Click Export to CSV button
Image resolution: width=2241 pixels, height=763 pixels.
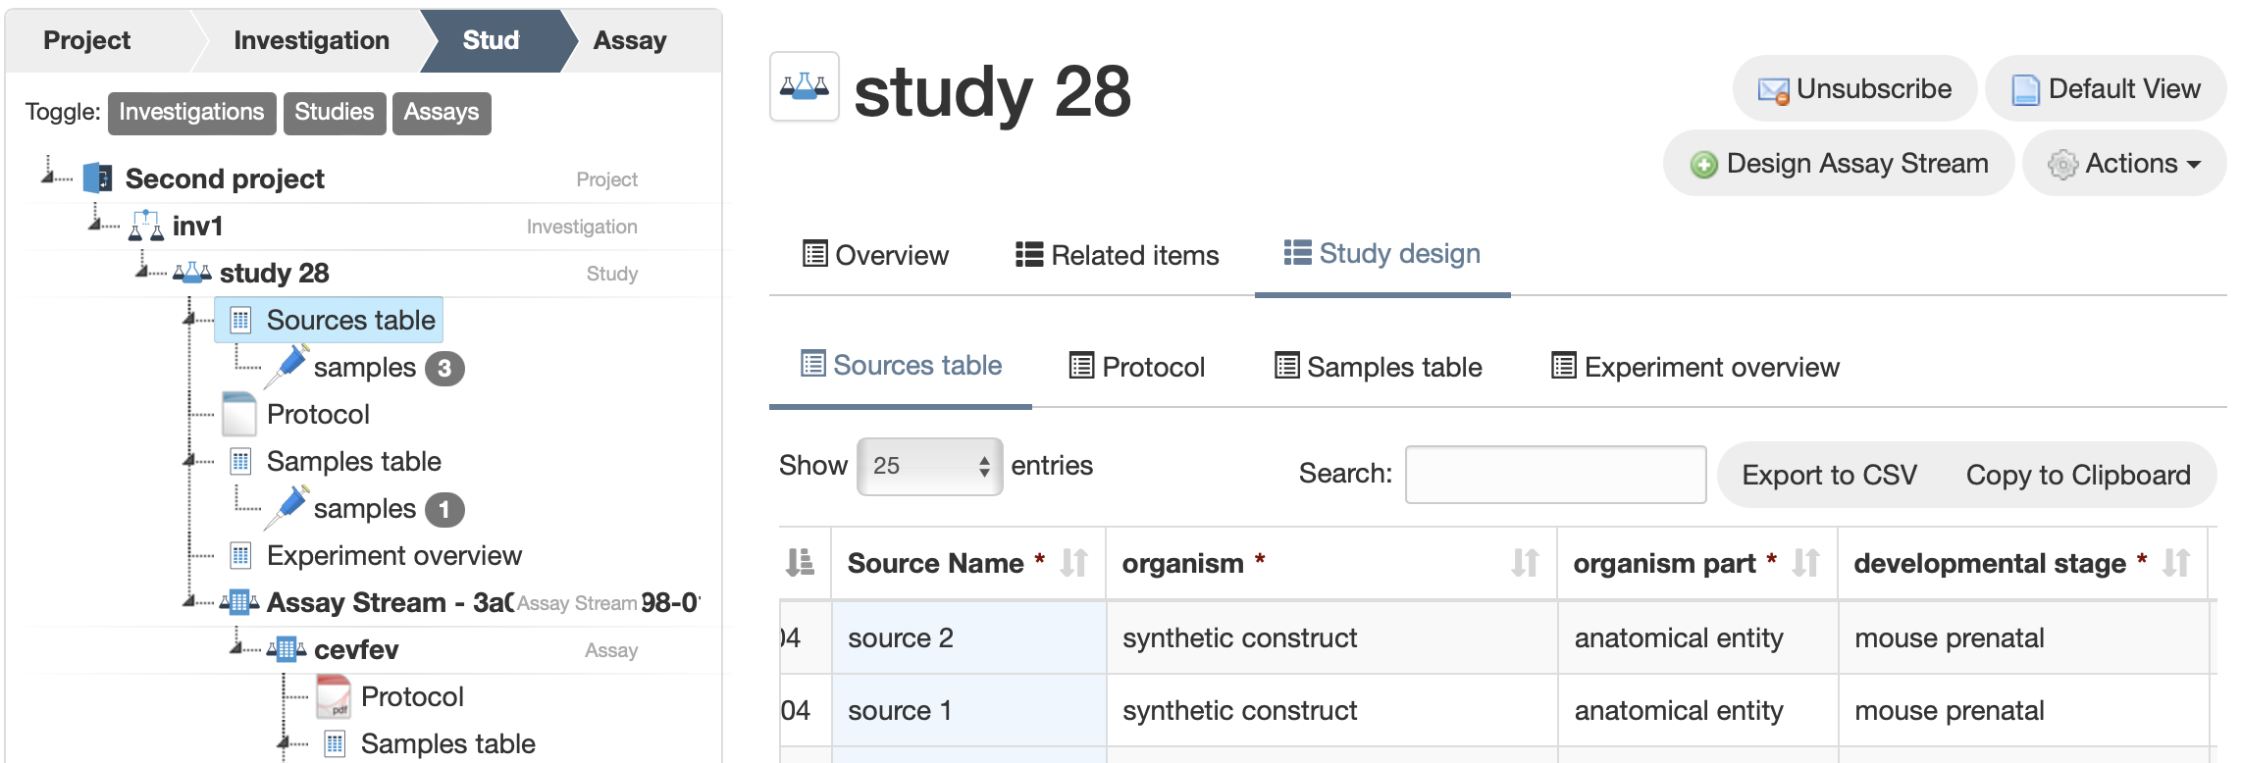coord(1829,475)
